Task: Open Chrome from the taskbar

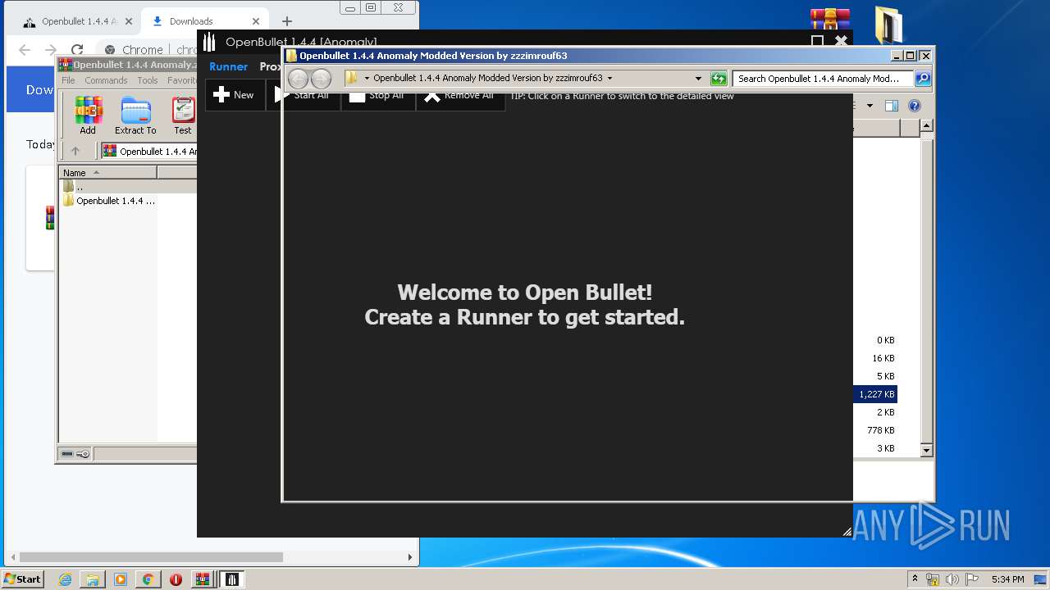Action: pyautogui.click(x=148, y=579)
